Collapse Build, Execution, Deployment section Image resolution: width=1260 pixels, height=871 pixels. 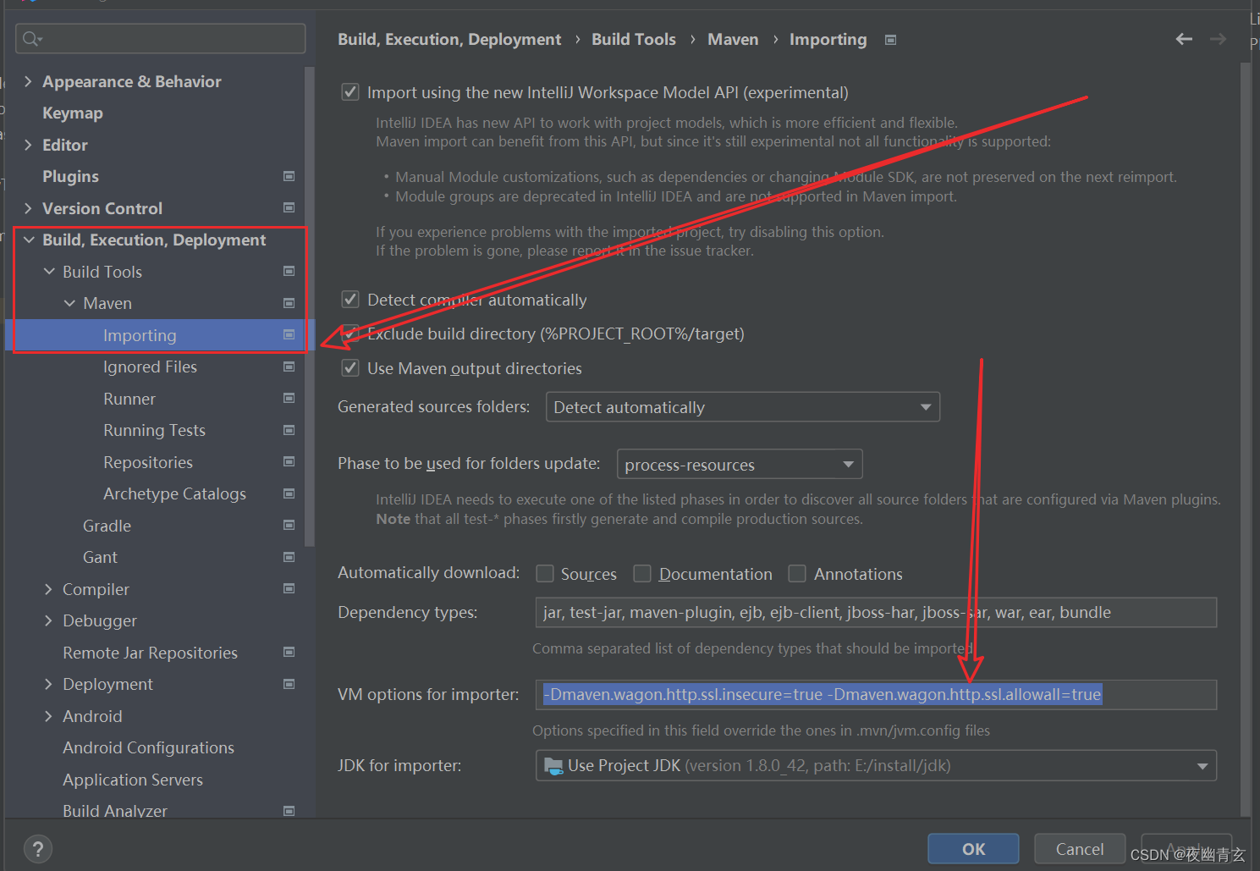tap(29, 240)
